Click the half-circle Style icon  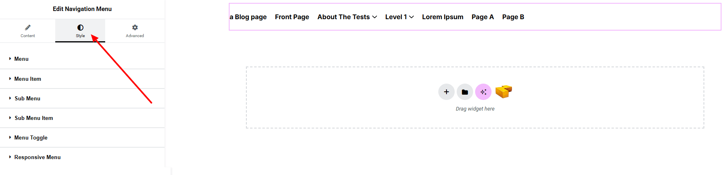[x=80, y=28]
